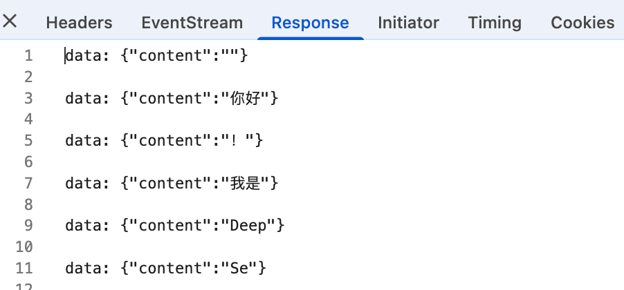The image size is (624, 290).
Task: Click blank line number 6 in the gutter
Action: point(28,162)
